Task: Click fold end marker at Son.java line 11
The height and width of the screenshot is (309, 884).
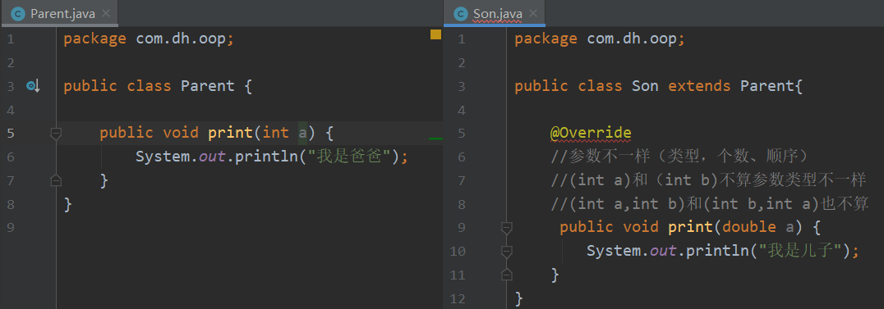Action: (507, 275)
